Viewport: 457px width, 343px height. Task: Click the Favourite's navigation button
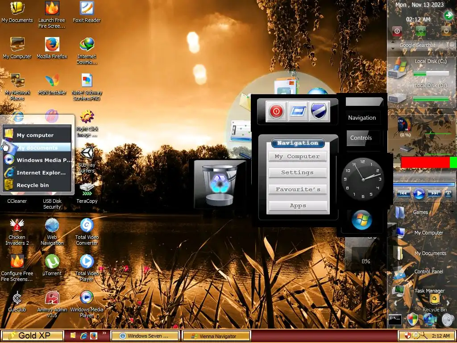[297, 189]
